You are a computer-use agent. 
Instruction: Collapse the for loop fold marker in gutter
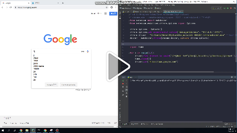129,53
